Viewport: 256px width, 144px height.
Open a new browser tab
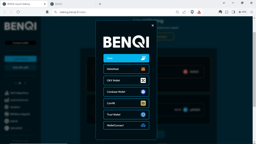[100, 4]
